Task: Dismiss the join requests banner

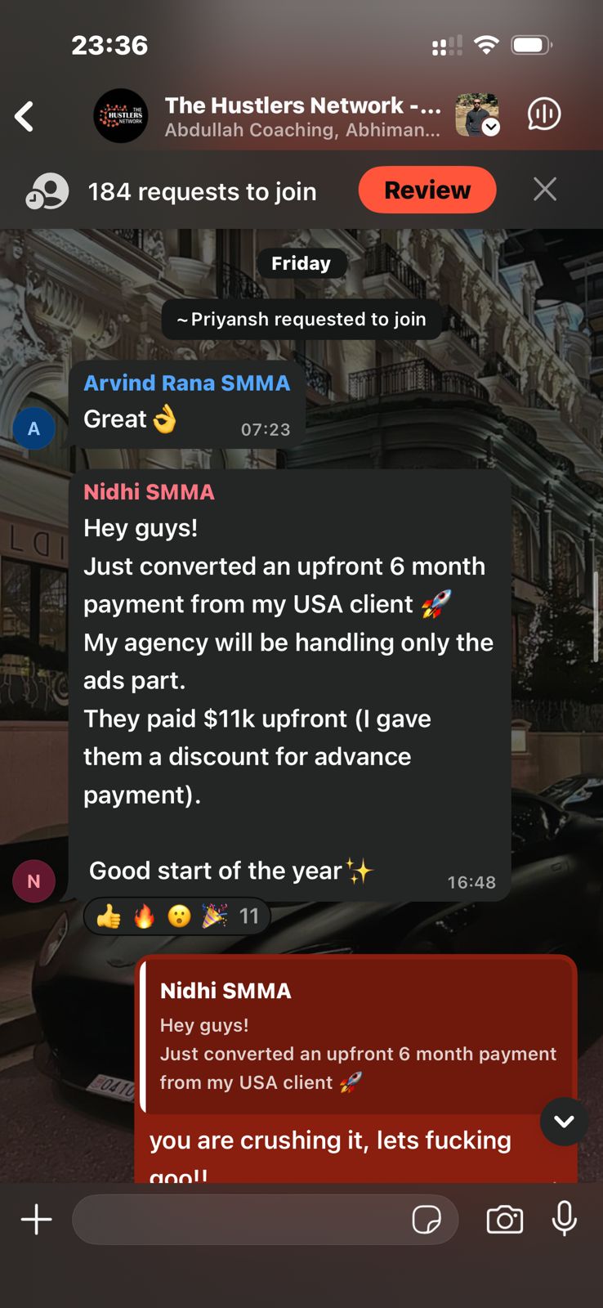Action: pyautogui.click(x=545, y=190)
